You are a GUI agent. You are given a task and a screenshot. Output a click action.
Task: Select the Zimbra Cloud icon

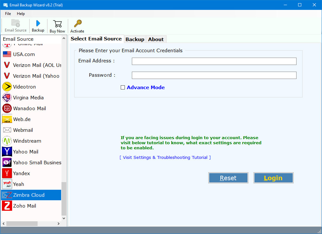(x=7, y=195)
